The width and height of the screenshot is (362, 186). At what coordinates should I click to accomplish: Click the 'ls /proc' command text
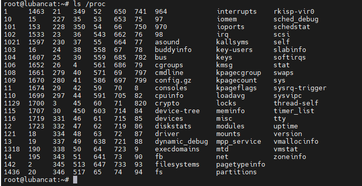[89, 4]
